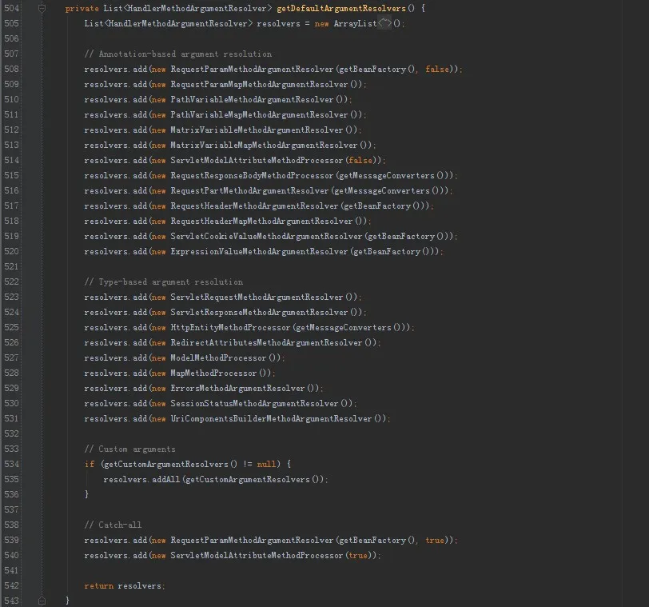Screen dimensions: 649x607
Task: Click the fold end marker at line 543
Action: coord(42,601)
